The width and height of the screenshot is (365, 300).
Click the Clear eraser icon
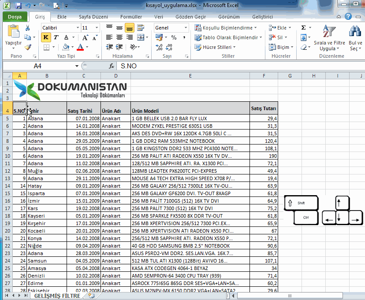point(304,47)
